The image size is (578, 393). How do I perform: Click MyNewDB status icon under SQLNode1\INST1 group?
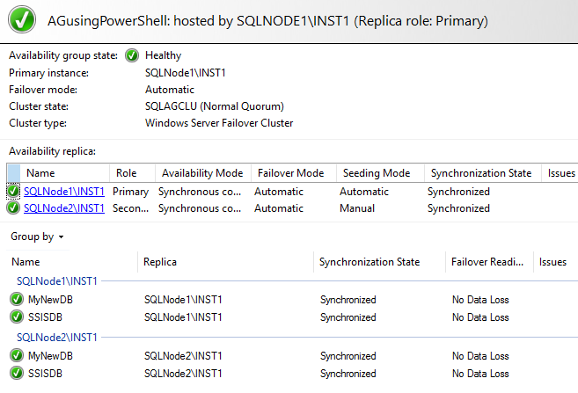17,300
